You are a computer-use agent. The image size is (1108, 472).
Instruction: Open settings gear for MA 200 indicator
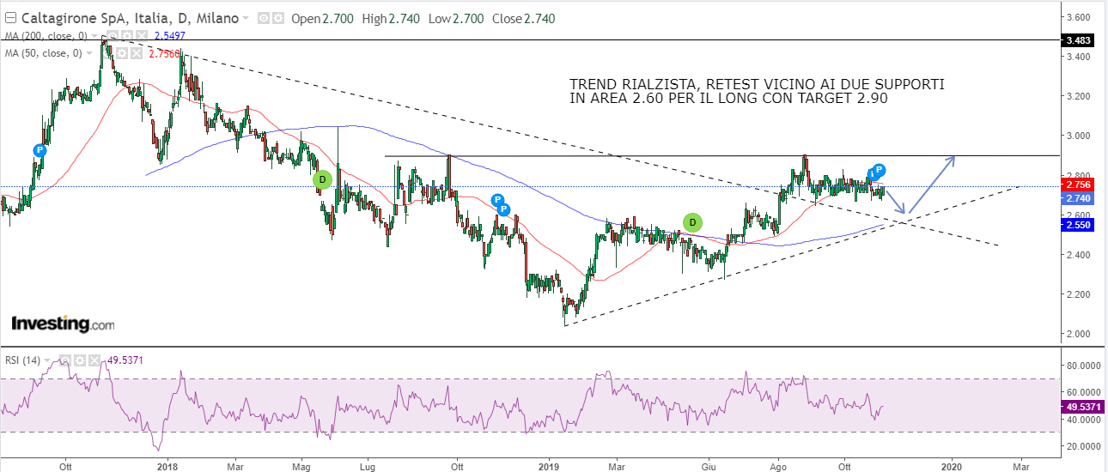coord(126,36)
